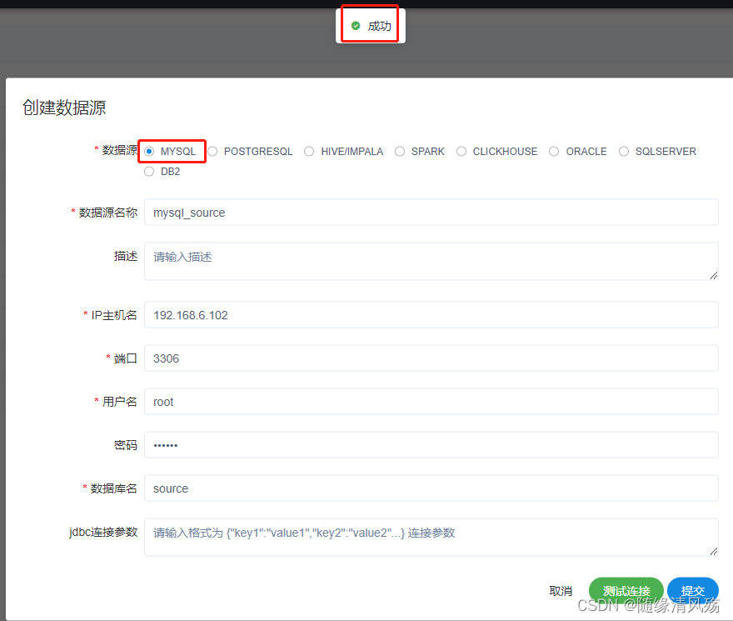
Task: Click the jdbc textarea resize handle
Action: coord(713,552)
